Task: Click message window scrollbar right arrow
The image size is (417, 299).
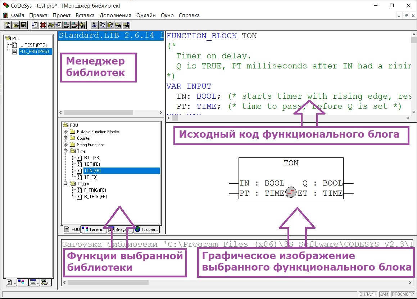Action: tap(410, 282)
